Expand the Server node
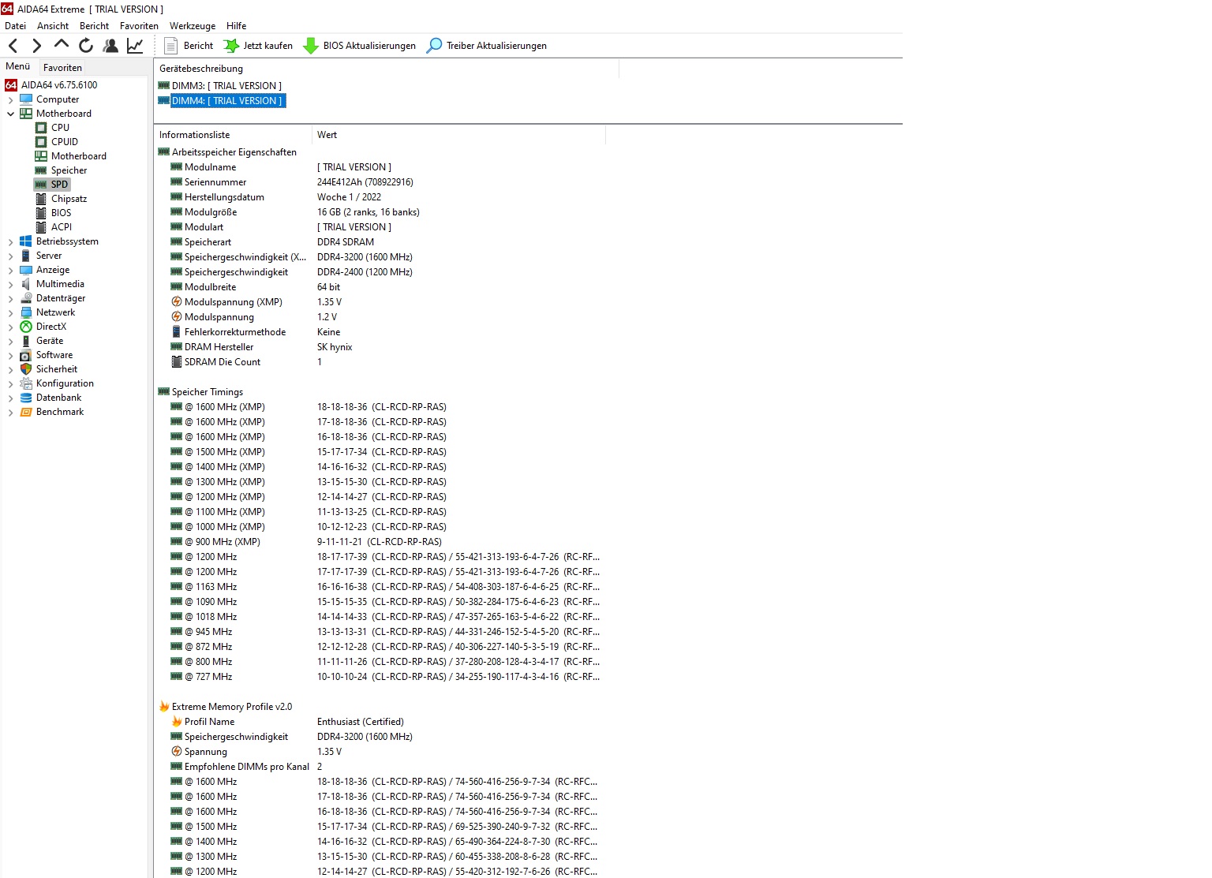 pos(10,256)
